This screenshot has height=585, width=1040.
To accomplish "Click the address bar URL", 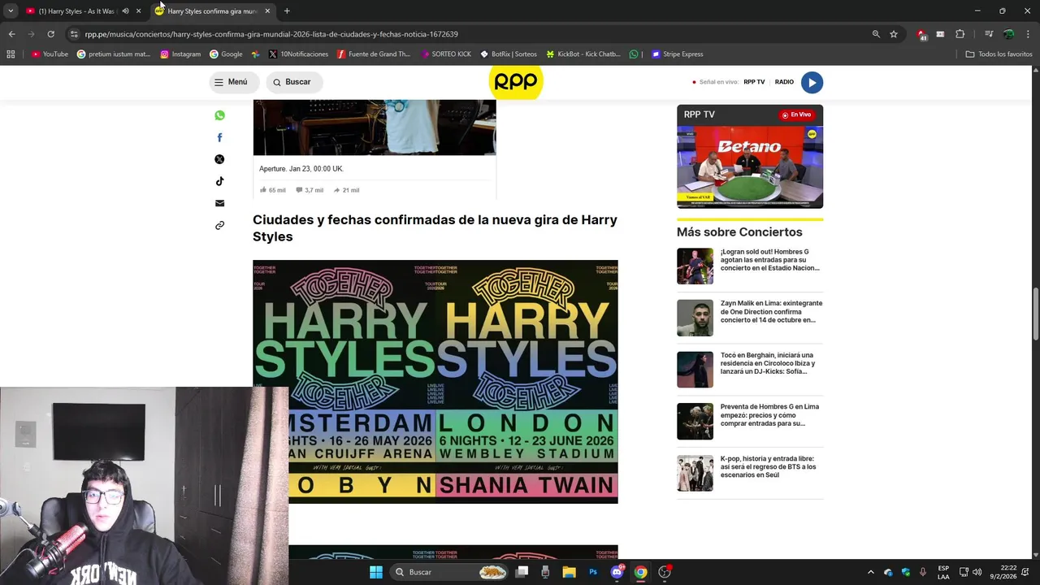I will tap(271, 34).
